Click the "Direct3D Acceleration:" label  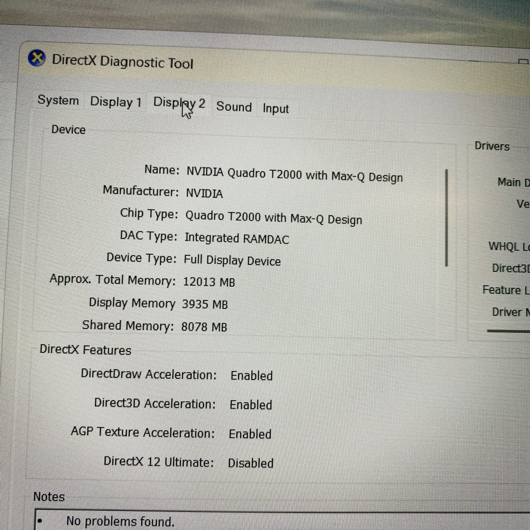tap(155, 403)
